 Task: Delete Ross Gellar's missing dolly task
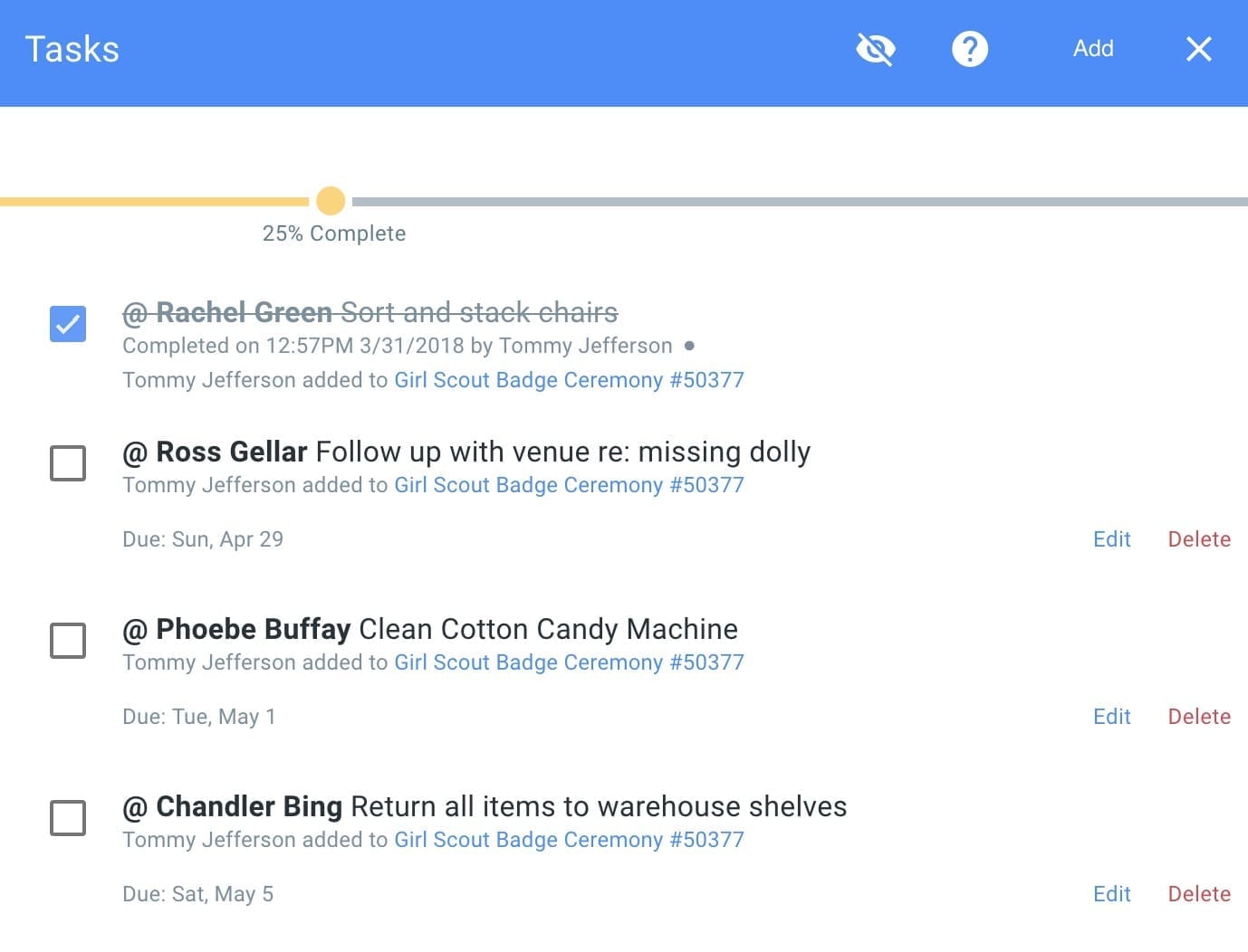coord(1199,538)
